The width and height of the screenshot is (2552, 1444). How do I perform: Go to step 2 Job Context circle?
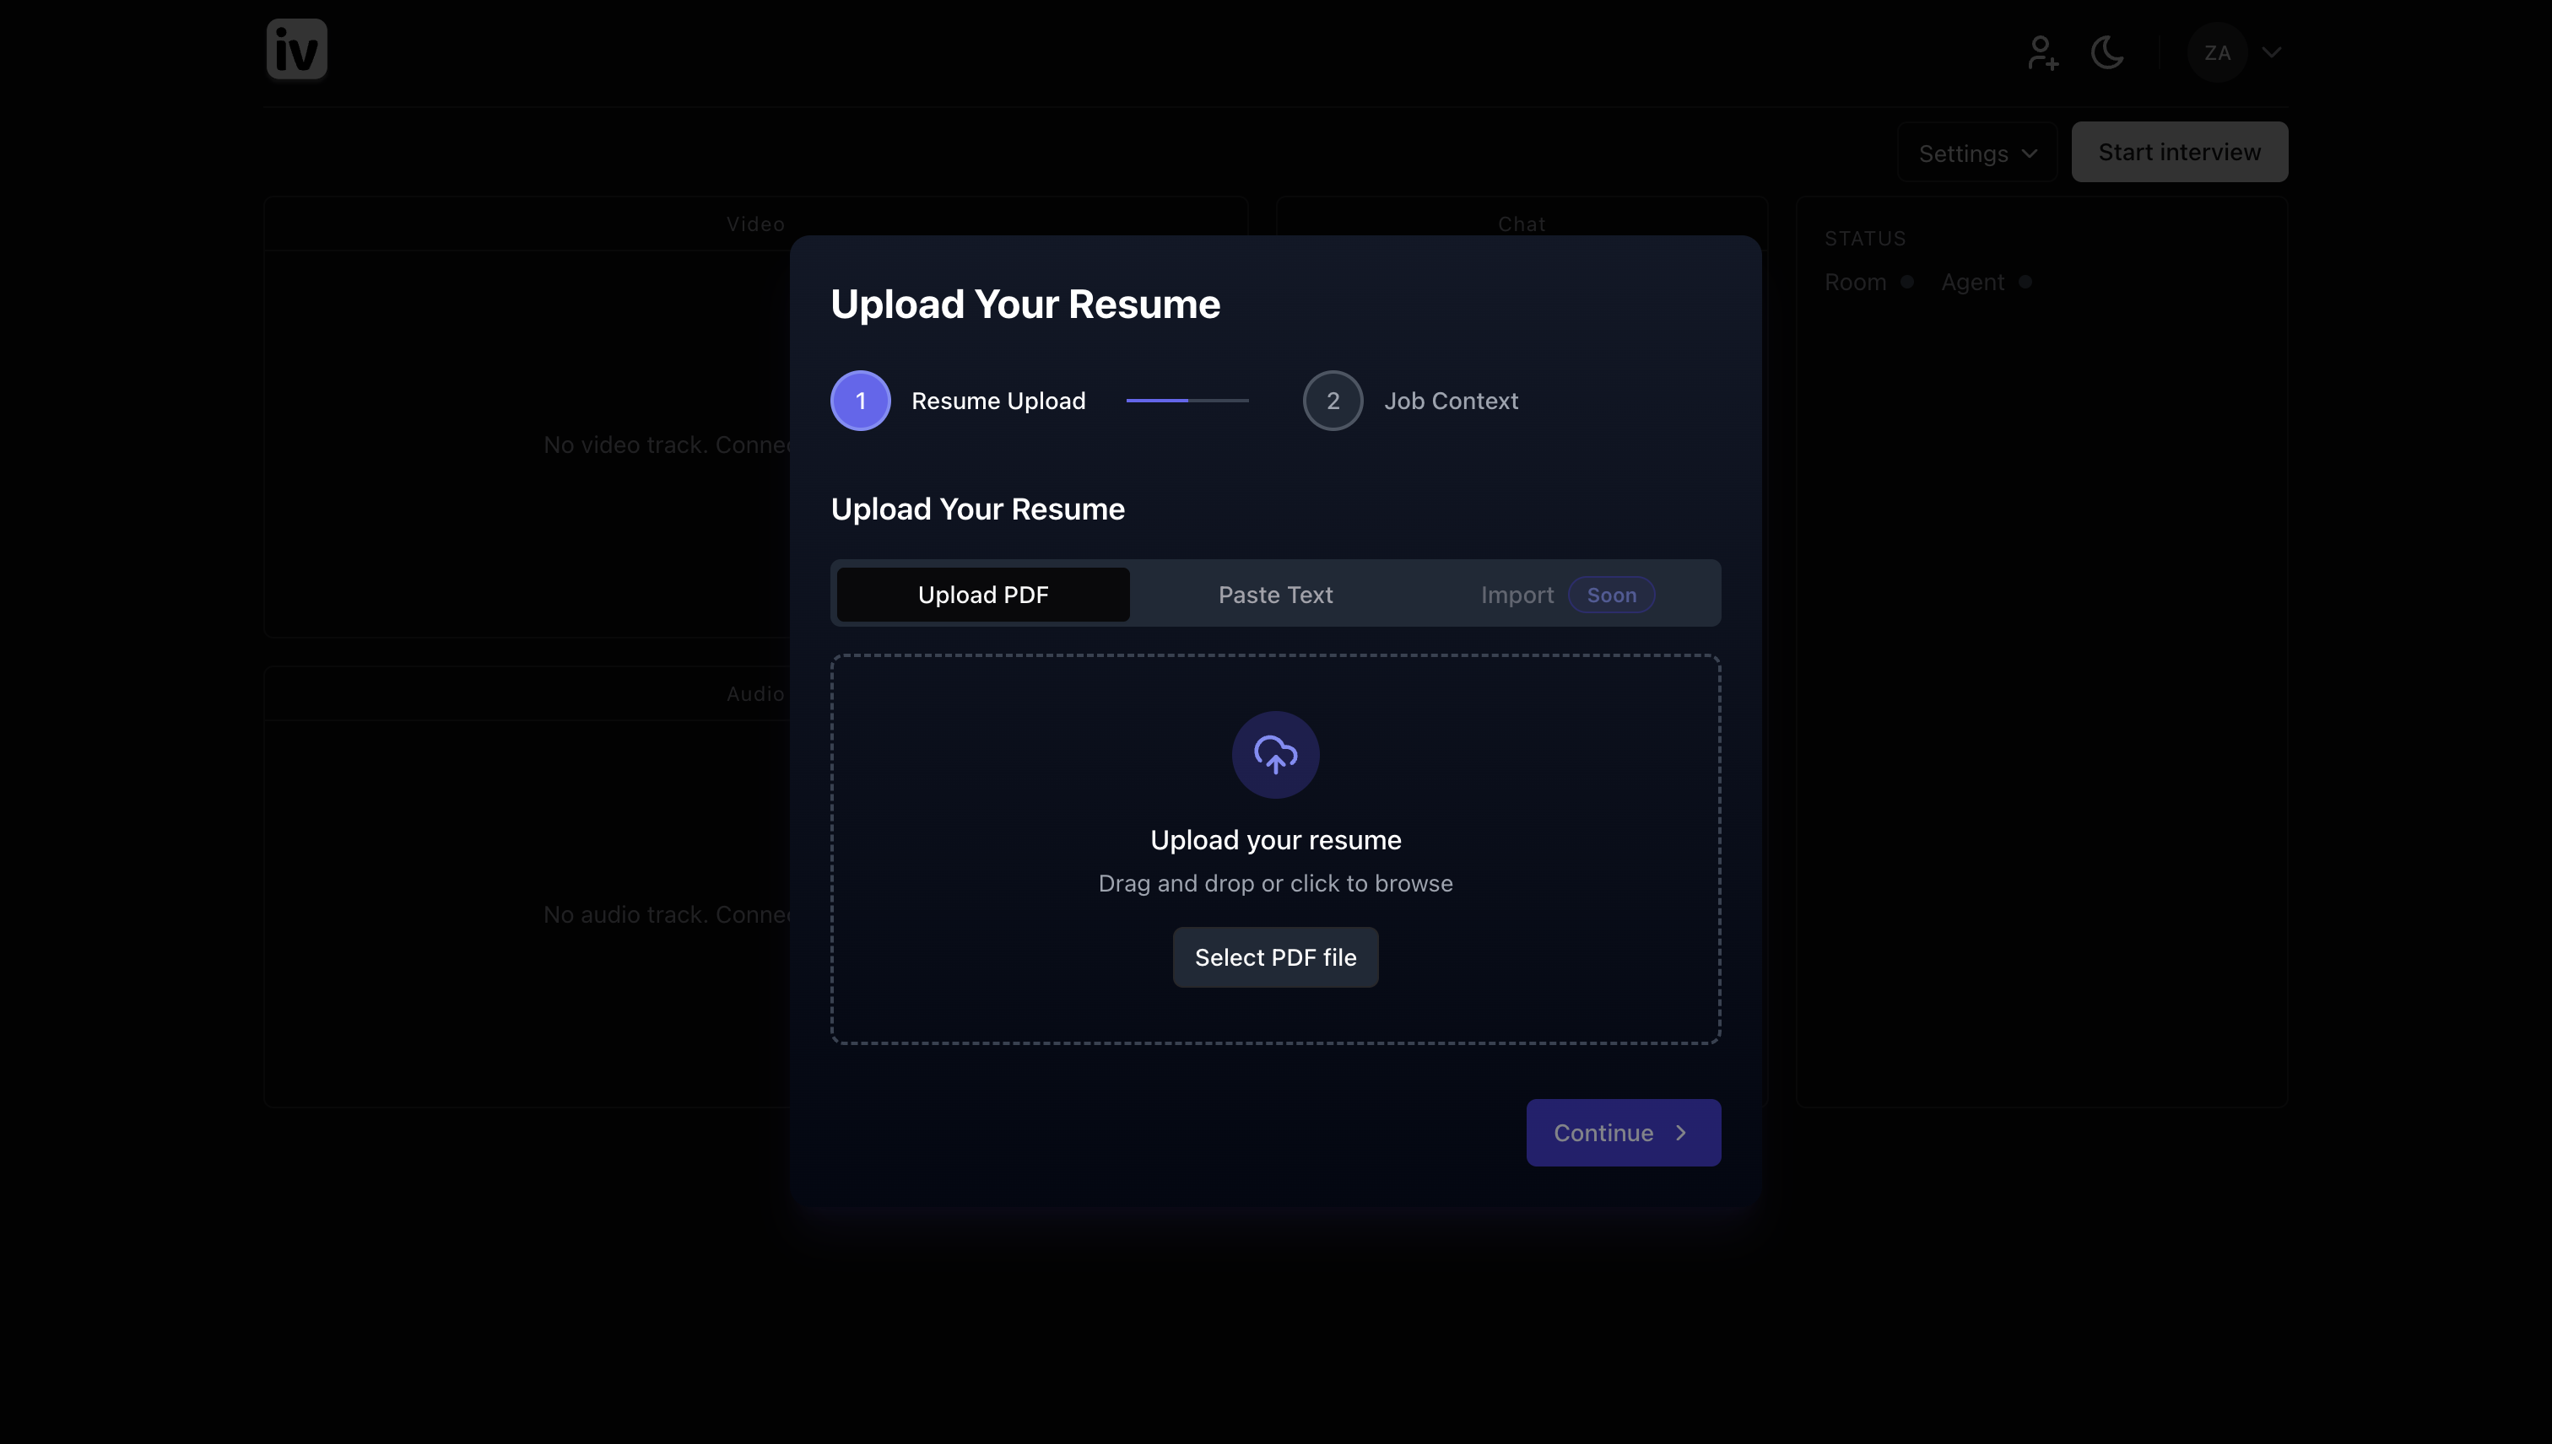coord(1333,401)
